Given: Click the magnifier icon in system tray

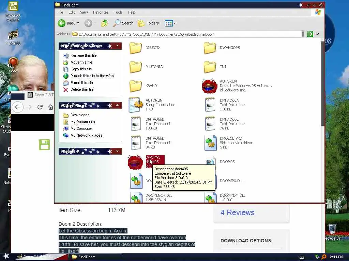Looking at the screenshot, I should pyautogui.click(x=324, y=257).
